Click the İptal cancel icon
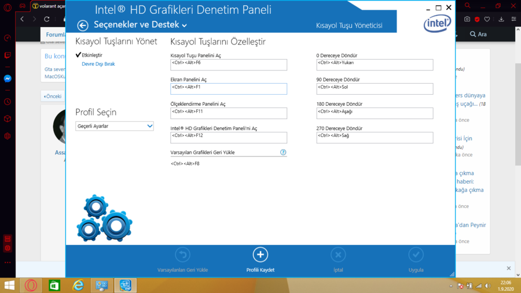 338,255
